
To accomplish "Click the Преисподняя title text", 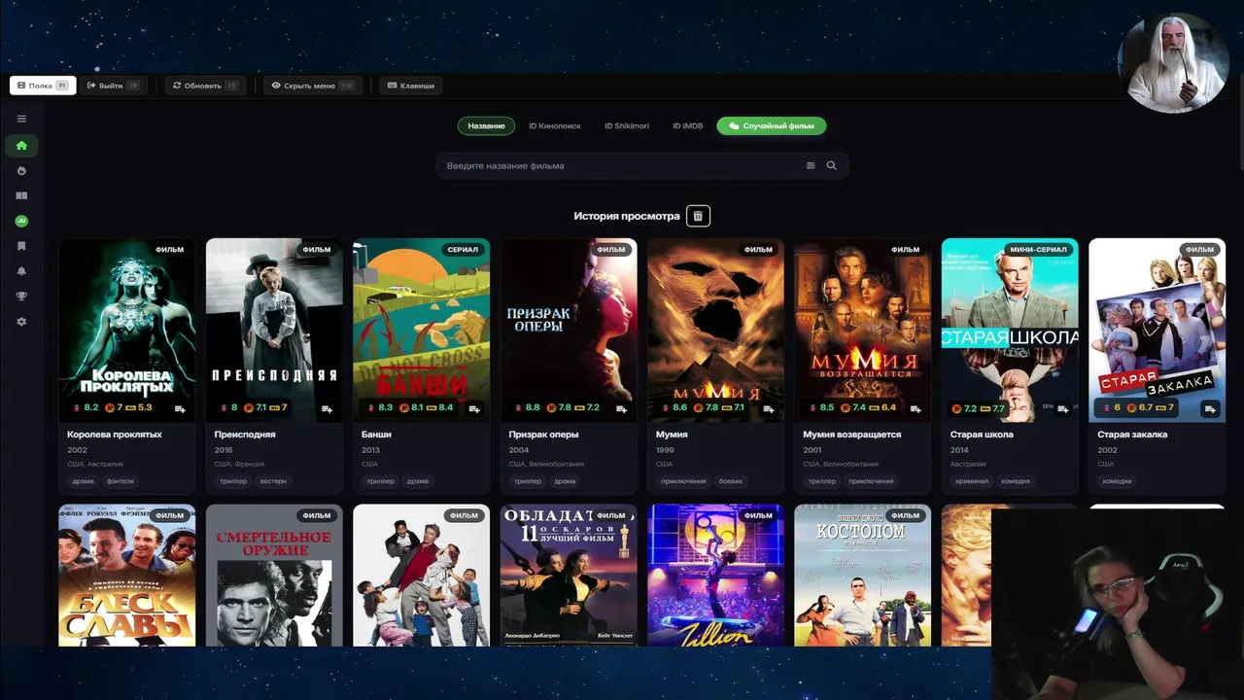I will tap(245, 435).
